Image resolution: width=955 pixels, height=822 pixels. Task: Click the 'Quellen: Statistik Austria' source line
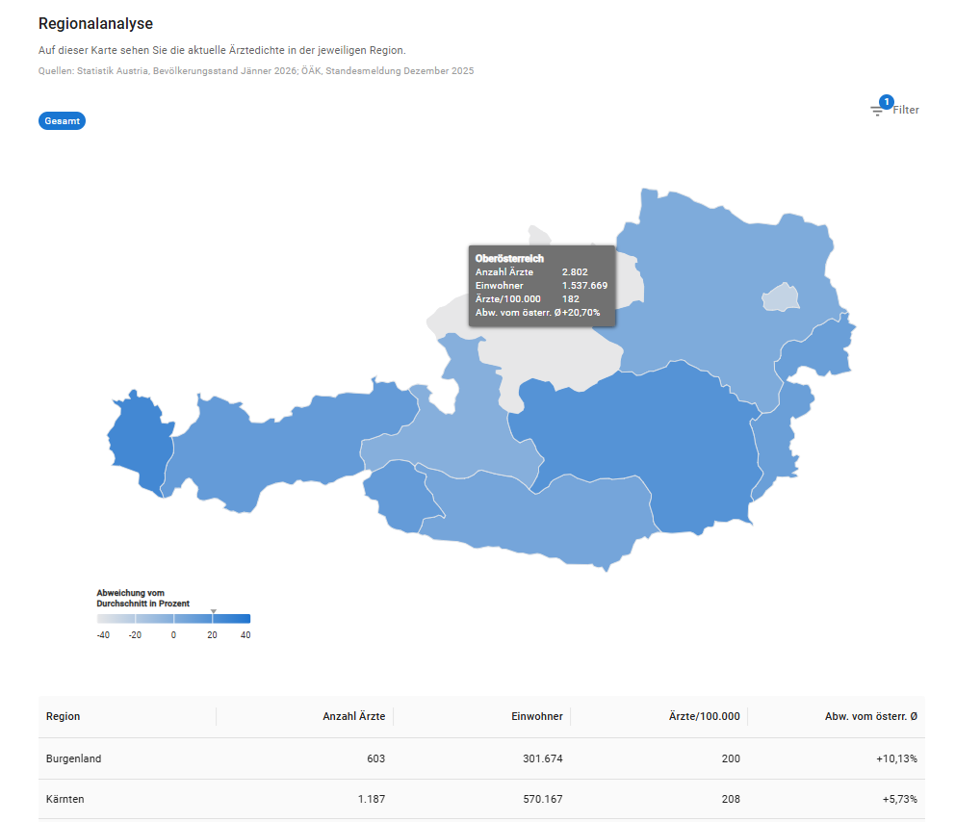click(256, 71)
